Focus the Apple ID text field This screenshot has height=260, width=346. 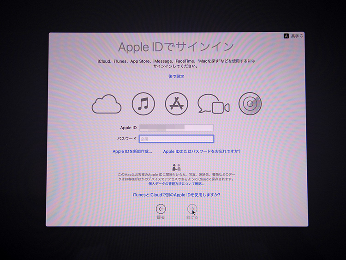pyautogui.click(x=176, y=127)
